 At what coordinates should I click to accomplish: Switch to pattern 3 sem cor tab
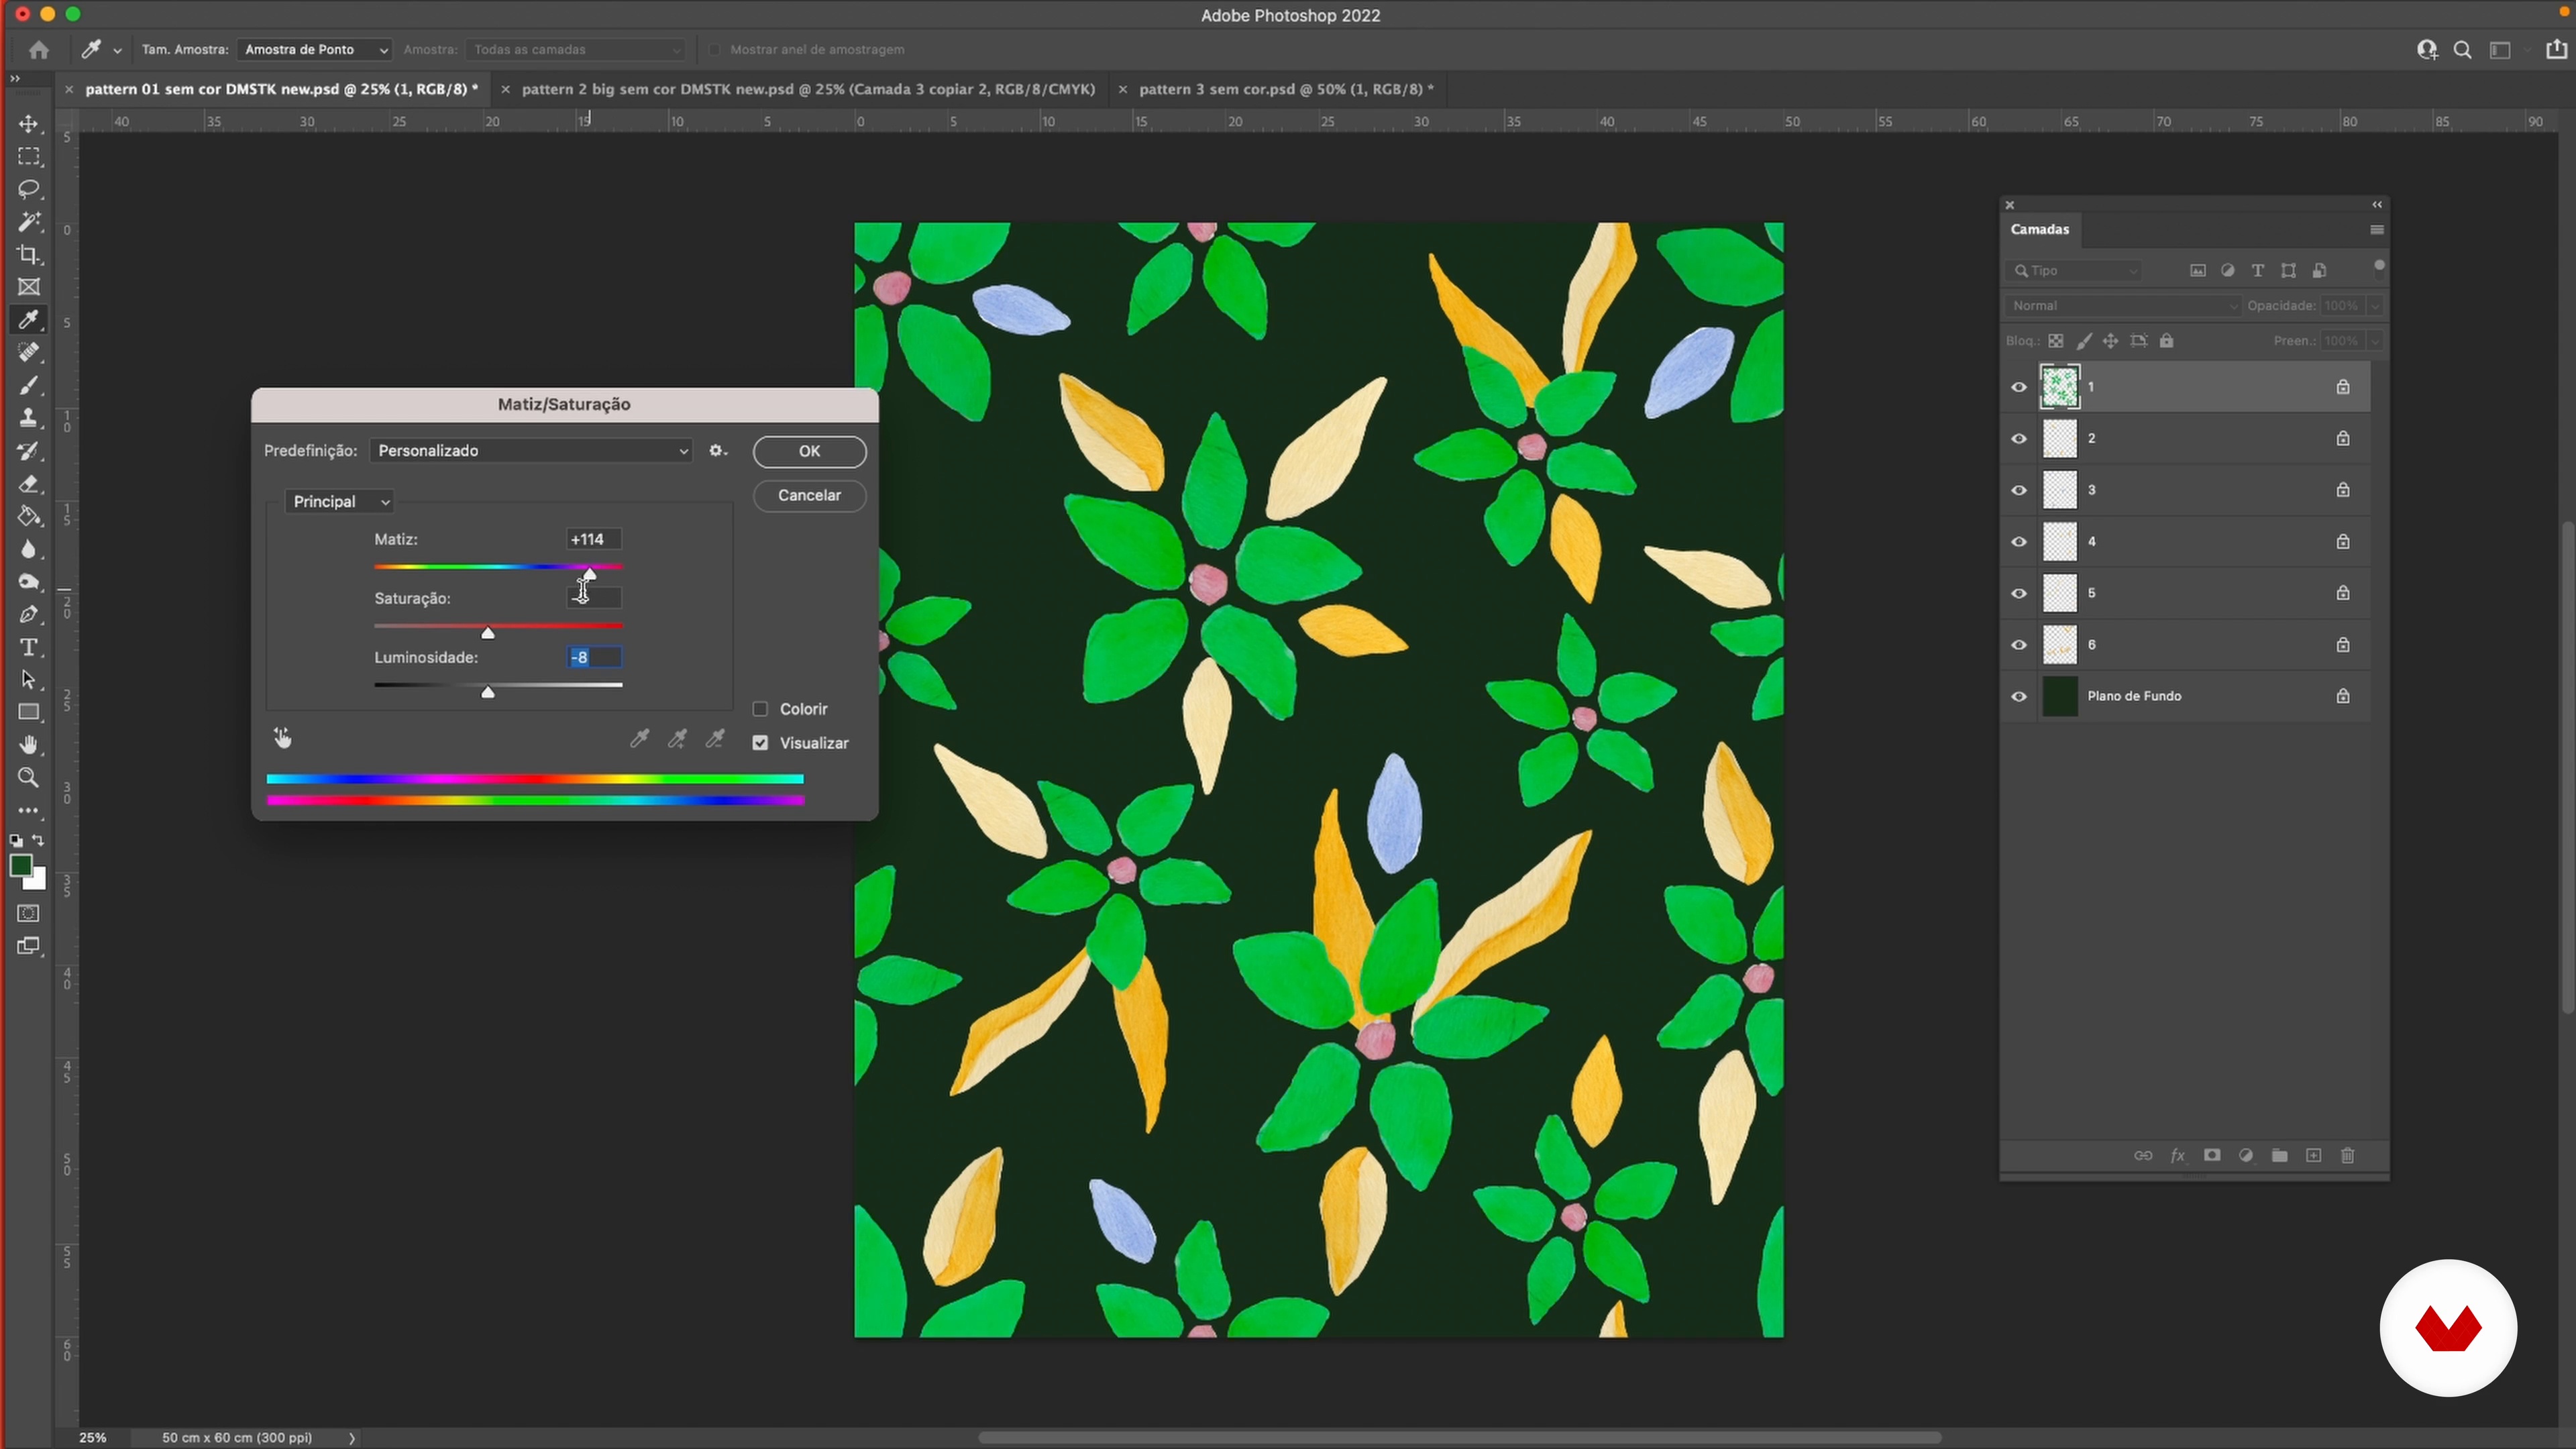pyautogui.click(x=1286, y=89)
